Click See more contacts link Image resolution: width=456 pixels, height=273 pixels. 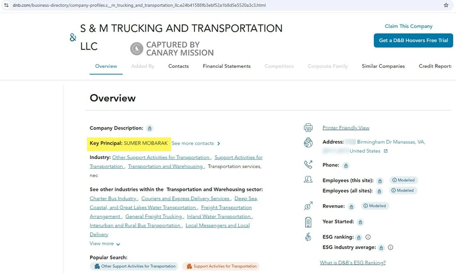click(x=193, y=143)
